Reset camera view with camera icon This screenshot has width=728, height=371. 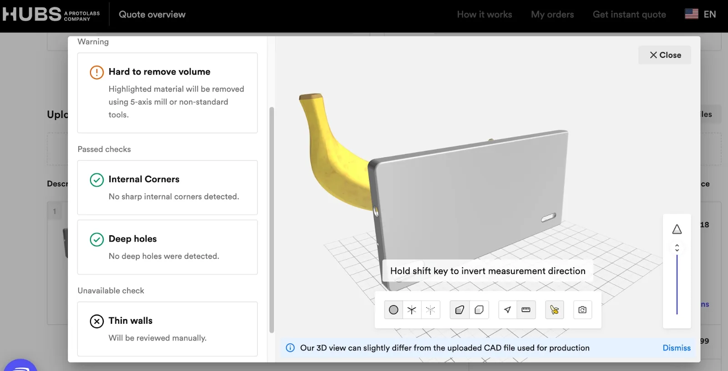(x=582, y=310)
